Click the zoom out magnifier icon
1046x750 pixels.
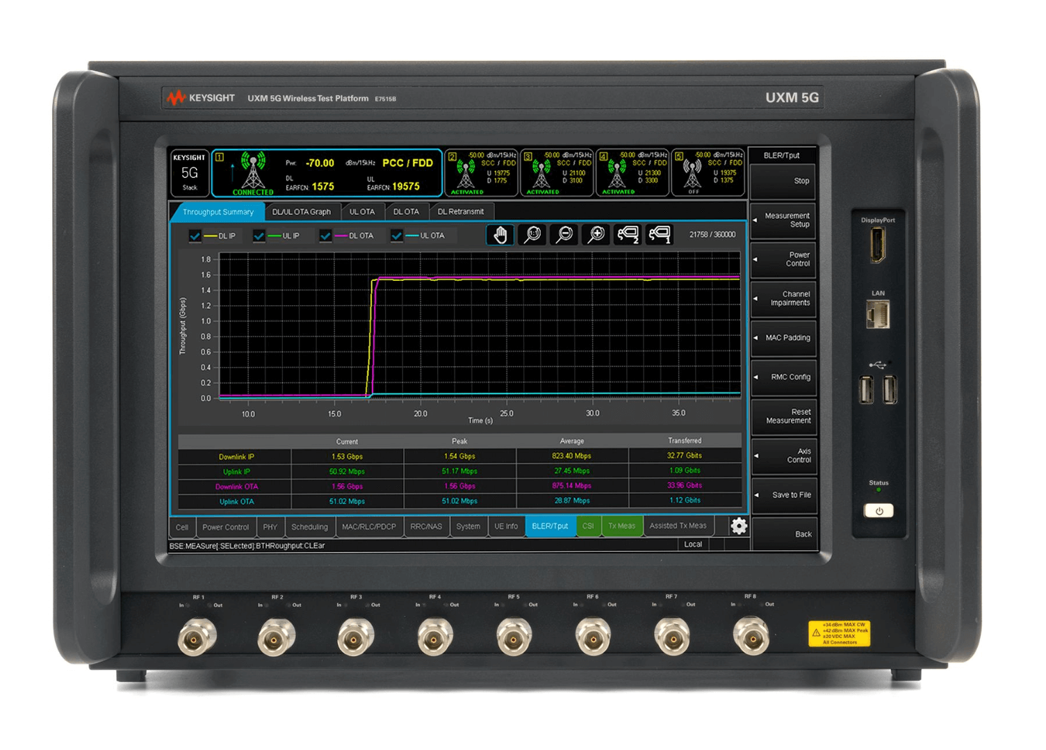coord(564,235)
